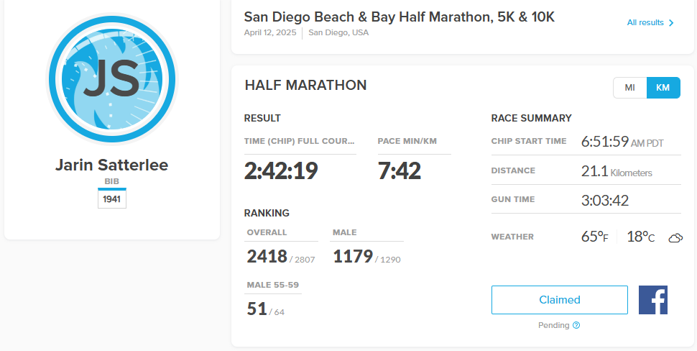Viewport: 697px width, 351px height.
Task: Click the San Diego Beach & Bay race title
Action: click(399, 17)
